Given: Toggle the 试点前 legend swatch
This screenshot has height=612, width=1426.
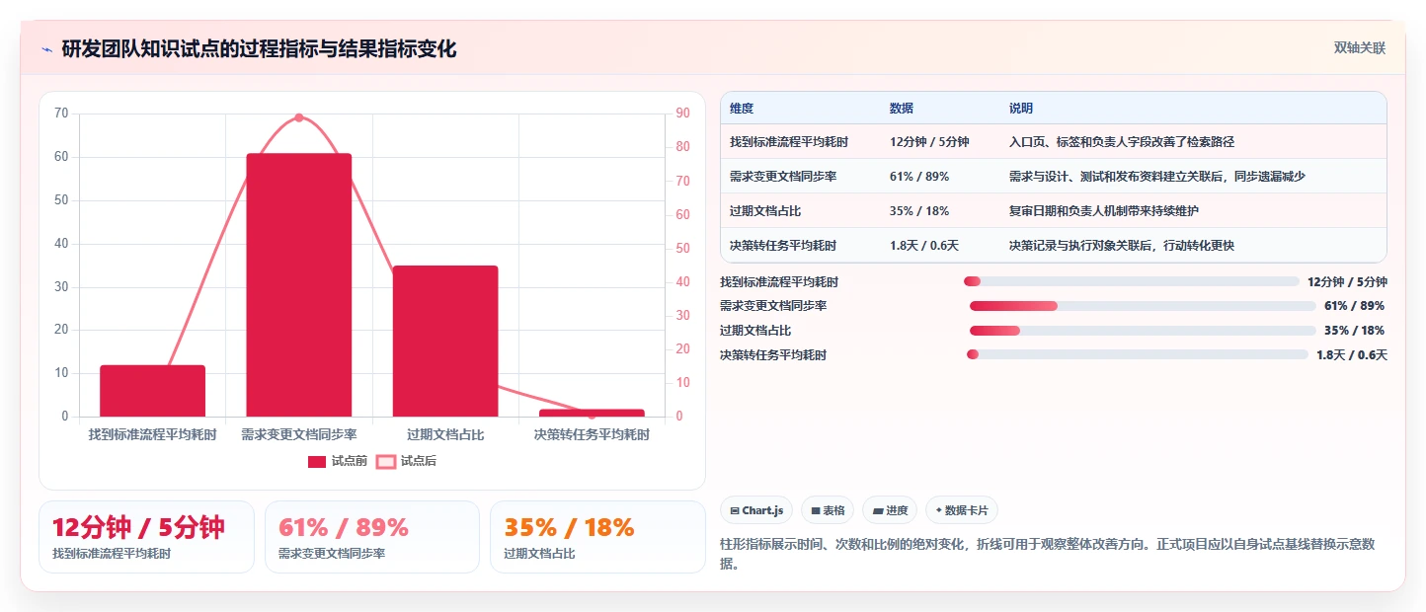Looking at the screenshot, I should 317,461.
